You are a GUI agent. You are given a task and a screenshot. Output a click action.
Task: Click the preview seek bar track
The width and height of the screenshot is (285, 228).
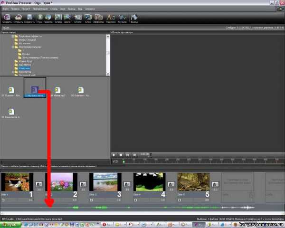coord(217,155)
